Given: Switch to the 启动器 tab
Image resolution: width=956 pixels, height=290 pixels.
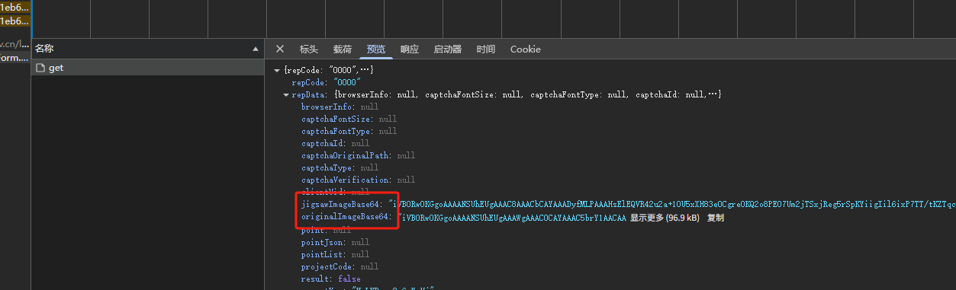Looking at the screenshot, I should click(x=448, y=49).
